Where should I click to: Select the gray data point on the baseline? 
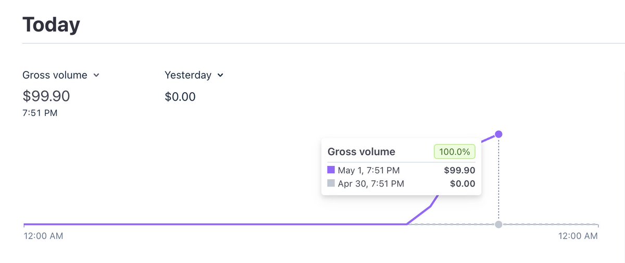coord(498,224)
